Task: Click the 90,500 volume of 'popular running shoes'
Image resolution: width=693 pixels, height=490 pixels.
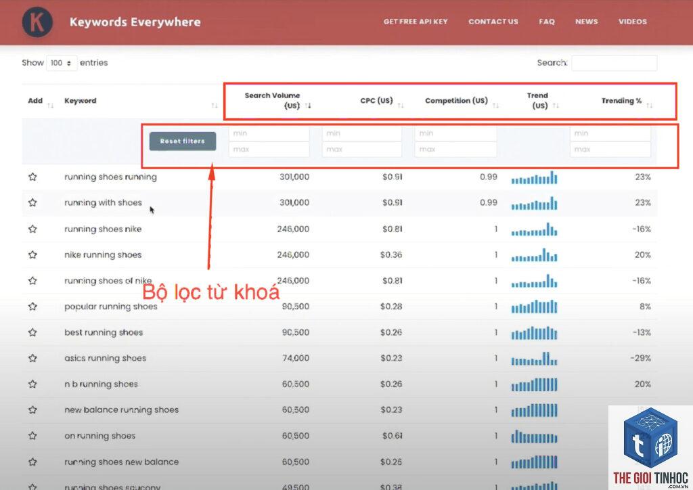Action: (295, 306)
